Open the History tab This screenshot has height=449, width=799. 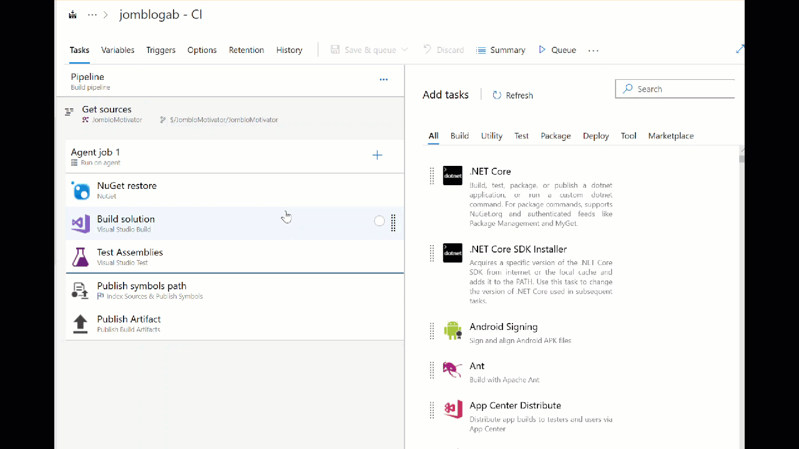click(x=289, y=50)
